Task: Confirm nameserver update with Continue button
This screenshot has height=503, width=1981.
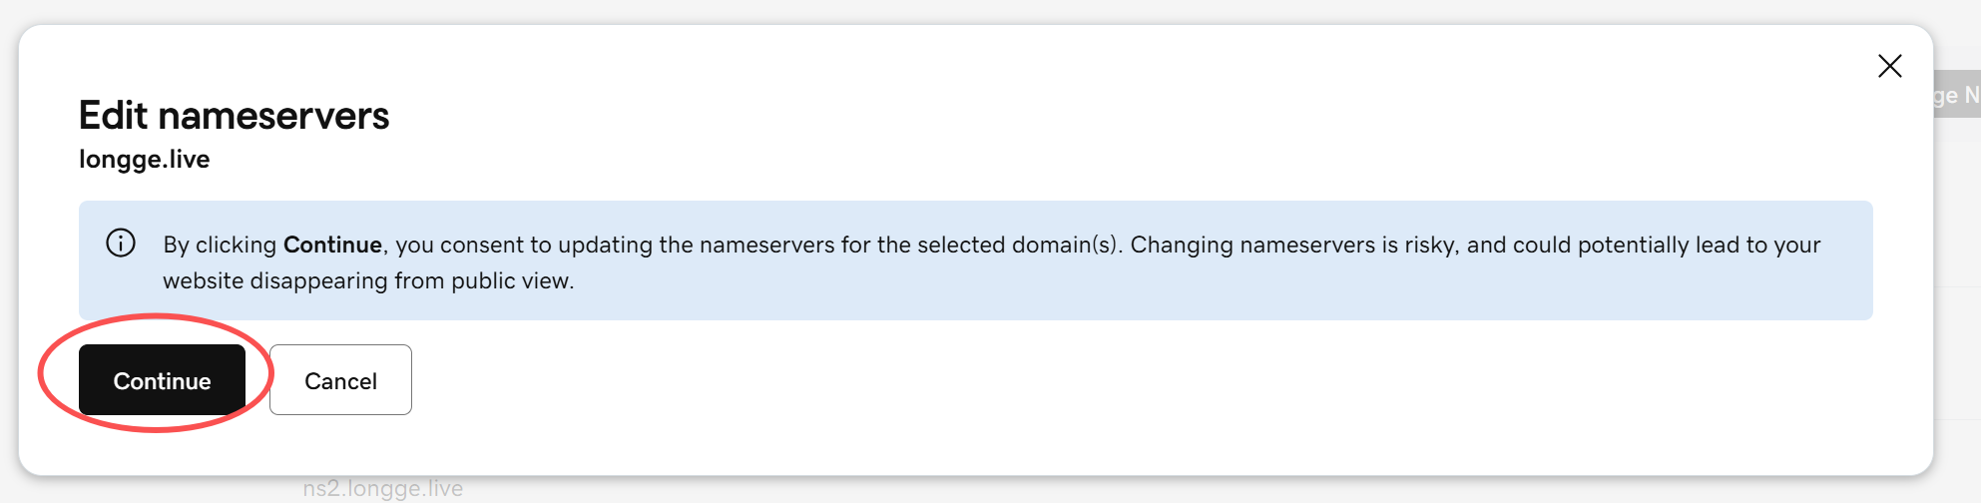Action: pos(162,380)
